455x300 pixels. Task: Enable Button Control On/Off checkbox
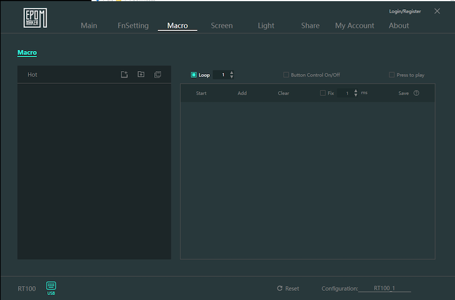click(286, 75)
